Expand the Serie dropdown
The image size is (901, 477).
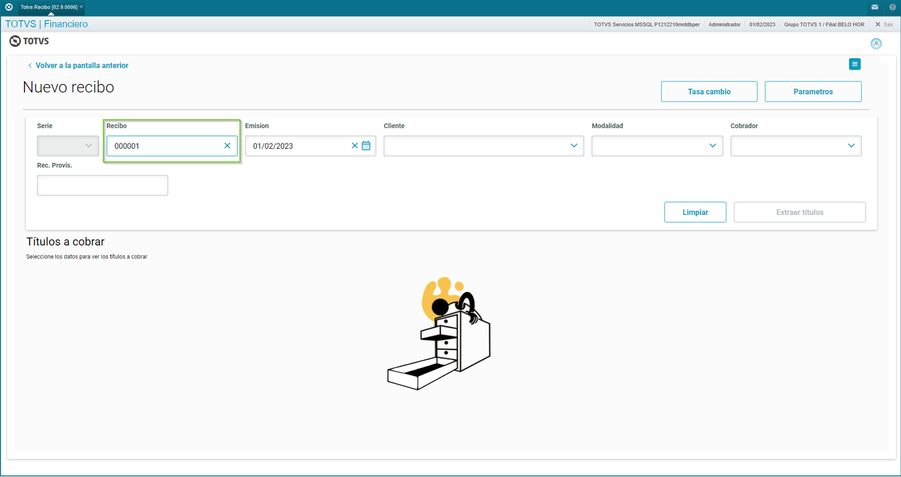[68, 146]
